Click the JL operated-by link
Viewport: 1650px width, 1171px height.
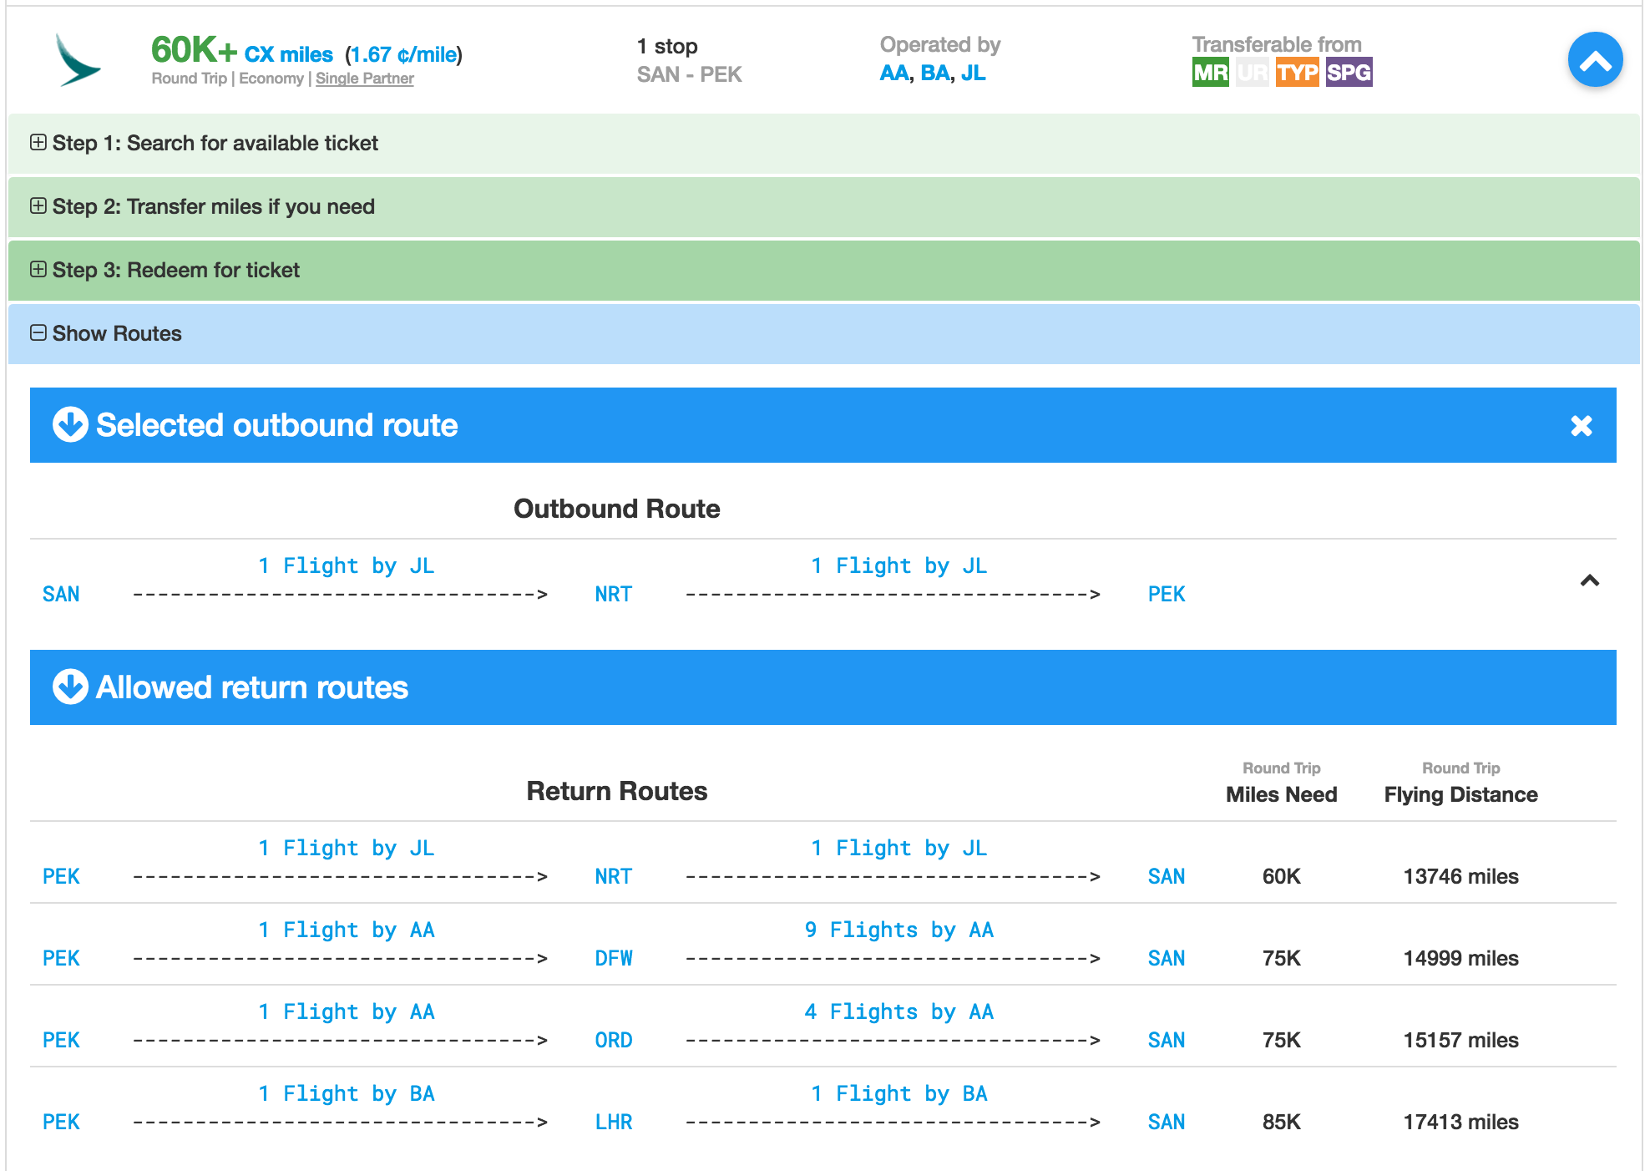click(x=973, y=74)
